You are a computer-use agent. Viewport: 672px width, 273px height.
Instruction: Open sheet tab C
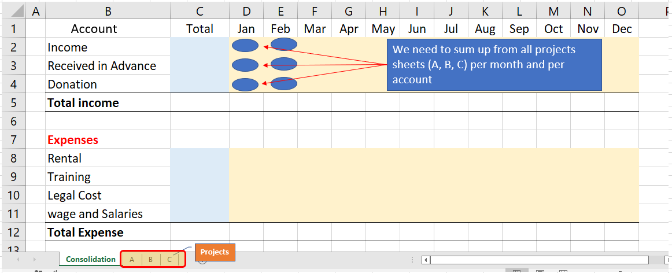pos(169,259)
